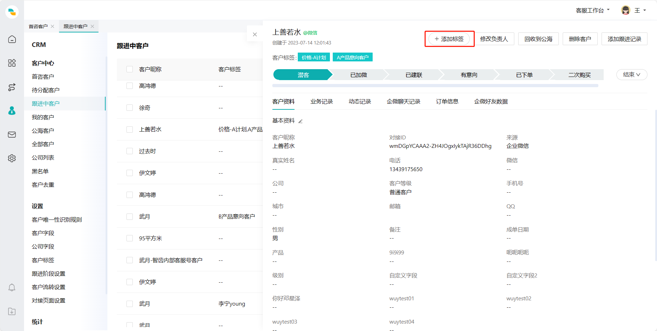Click the A产品意向客户 customer tag
Screen dimensions: 657x331
point(353,57)
